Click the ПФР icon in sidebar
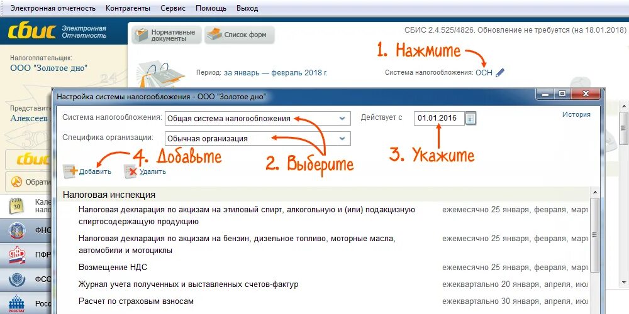The width and height of the screenshot is (629, 314). click(x=17, y=255)
